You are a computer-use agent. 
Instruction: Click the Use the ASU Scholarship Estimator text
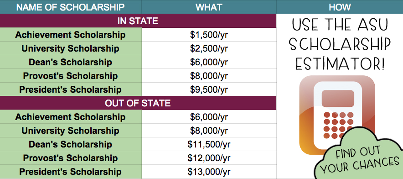click(340, 44)
